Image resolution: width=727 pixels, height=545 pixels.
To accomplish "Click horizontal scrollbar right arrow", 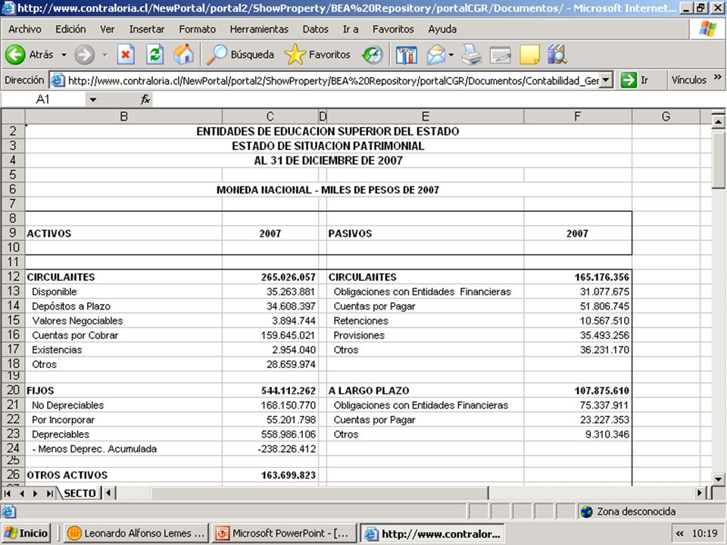I will click(700, 493).
